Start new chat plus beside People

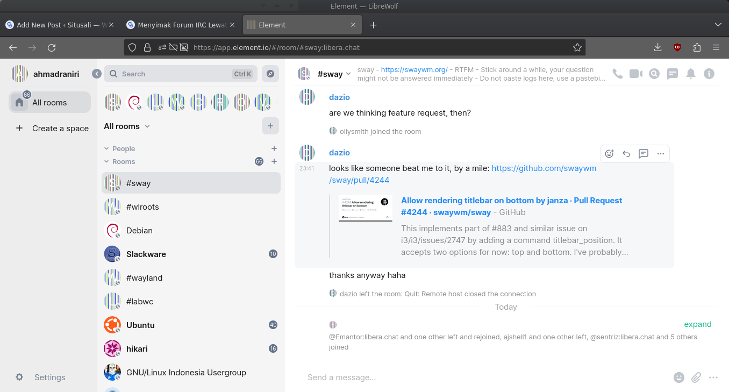pyautogui.click(x=274, y=148)
